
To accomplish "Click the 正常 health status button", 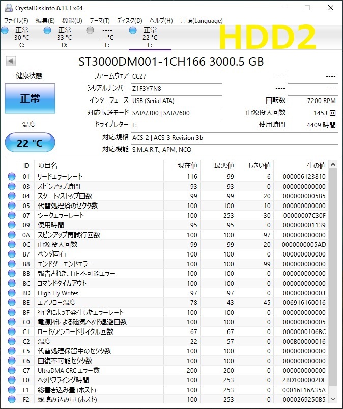I will (x=30, y=98).
